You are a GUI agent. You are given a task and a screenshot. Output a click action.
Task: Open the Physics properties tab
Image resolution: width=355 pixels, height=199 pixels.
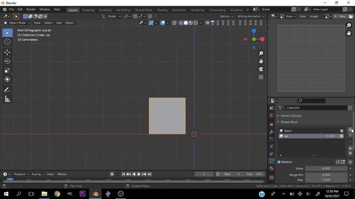pyautogui.click(x=271, y=146)
